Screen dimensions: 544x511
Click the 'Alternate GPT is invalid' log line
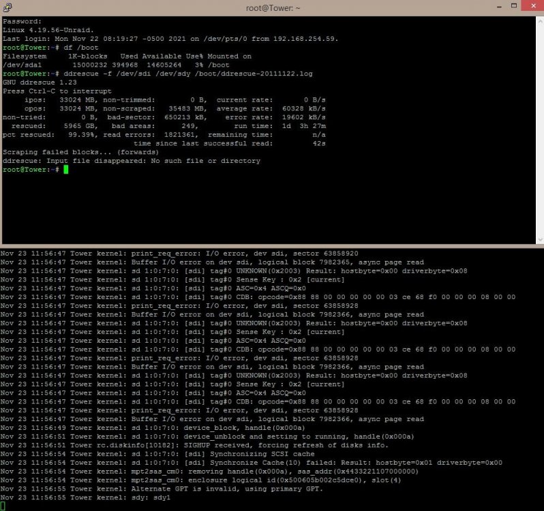click(x=162, y=489)
